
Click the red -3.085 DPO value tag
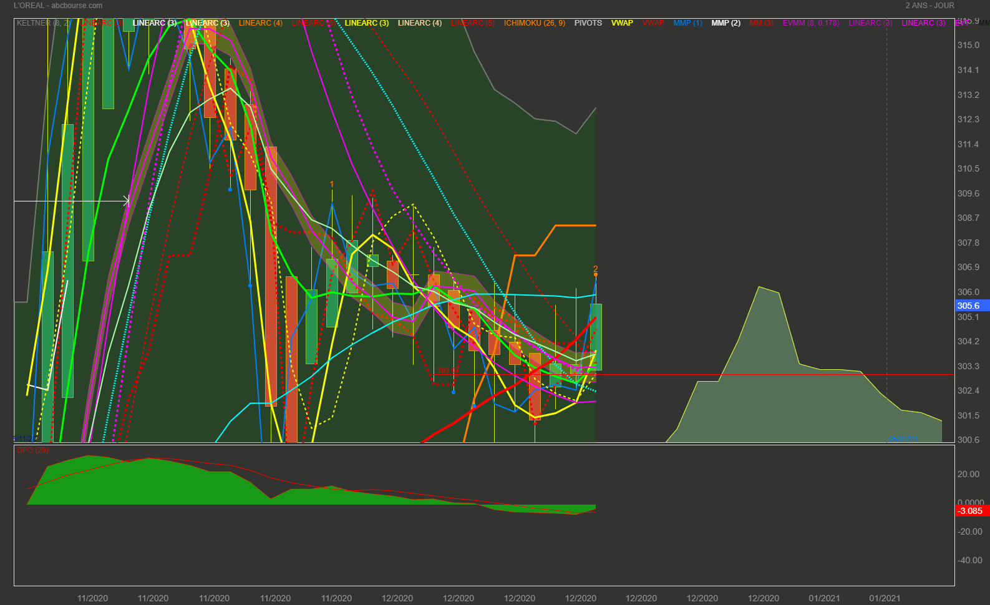[x=970, y=511]
